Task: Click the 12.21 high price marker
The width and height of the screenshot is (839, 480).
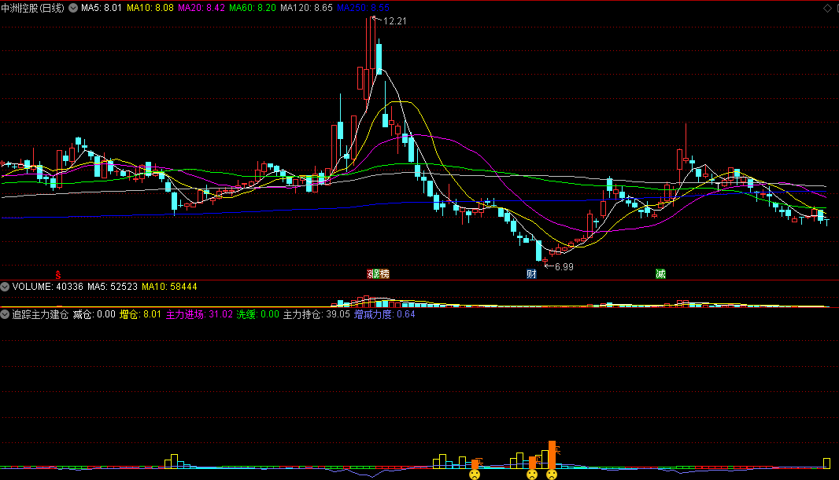Action: (395, 21)
